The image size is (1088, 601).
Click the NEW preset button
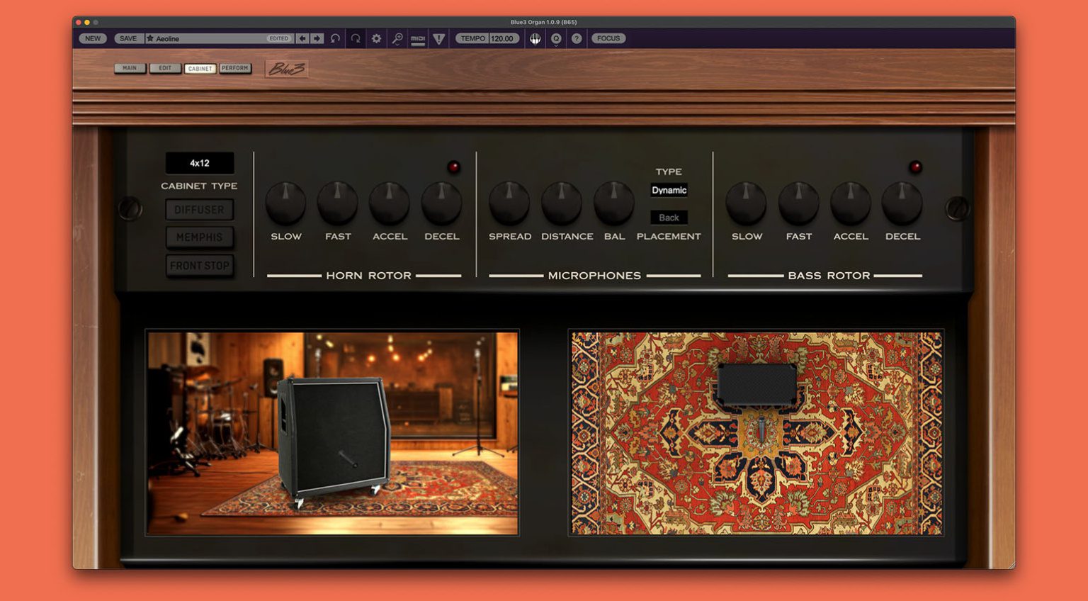pos(92,38)
